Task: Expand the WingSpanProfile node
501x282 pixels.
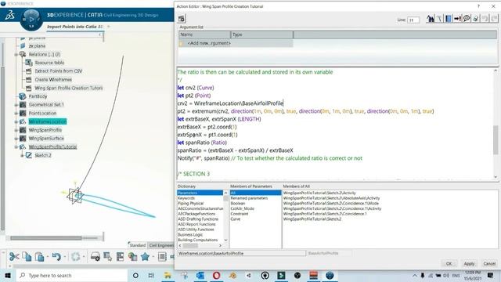Action: (x=16, y=130)
